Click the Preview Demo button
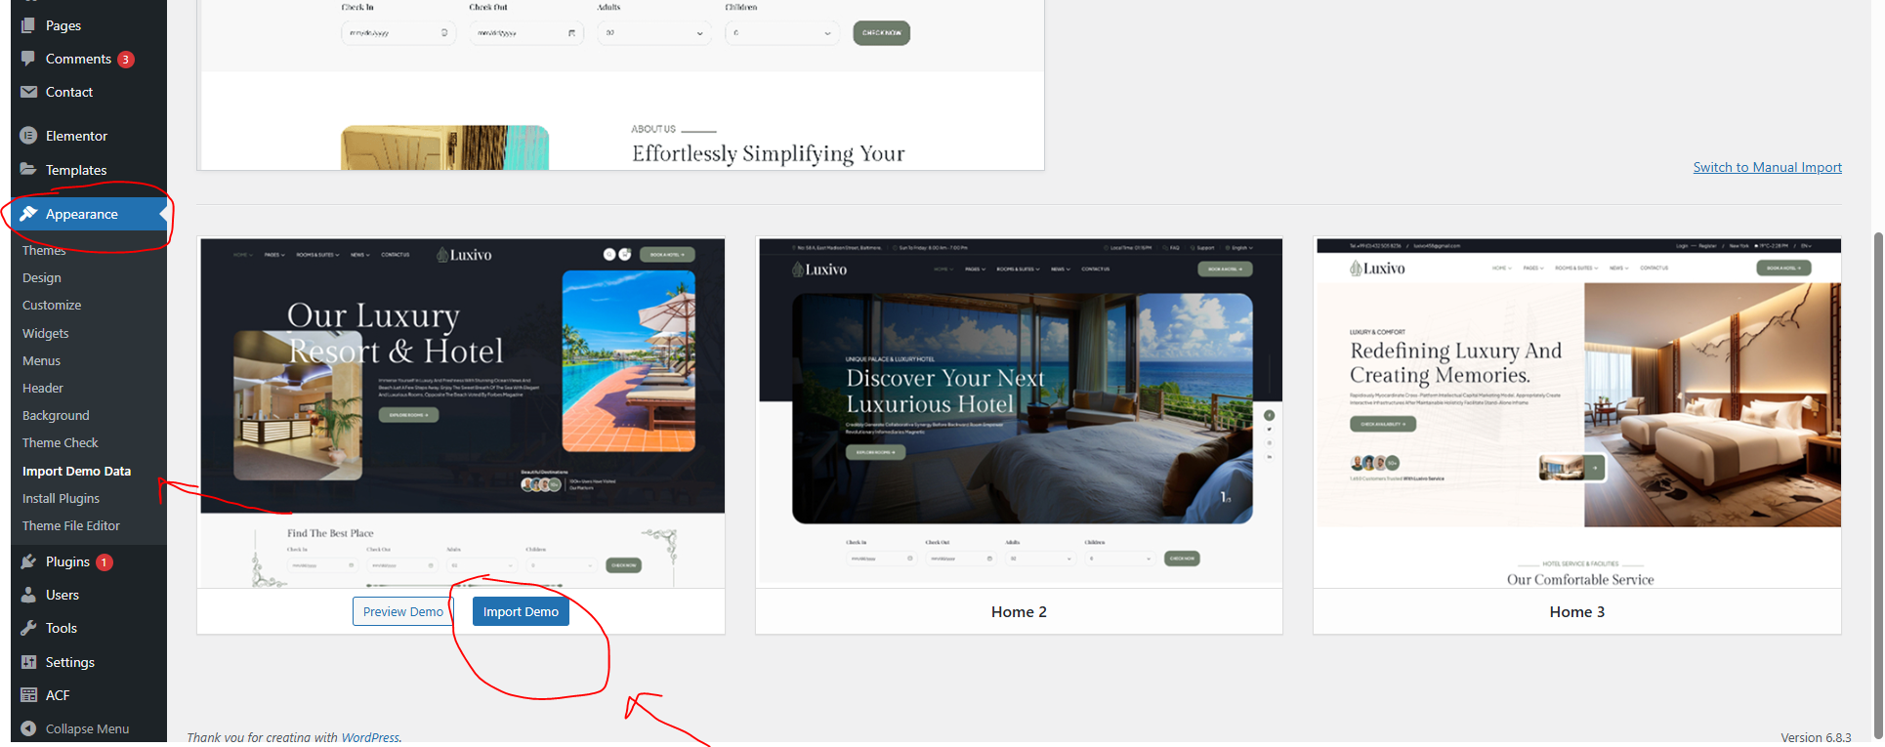1885x747 pixels. 402,611
